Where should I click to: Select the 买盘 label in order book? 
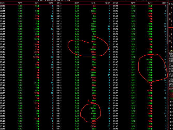(x=170, y=38)
